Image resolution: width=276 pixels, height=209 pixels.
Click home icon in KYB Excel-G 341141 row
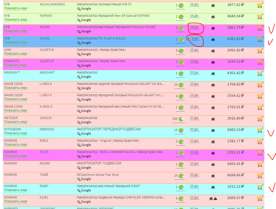coord(213,39)
